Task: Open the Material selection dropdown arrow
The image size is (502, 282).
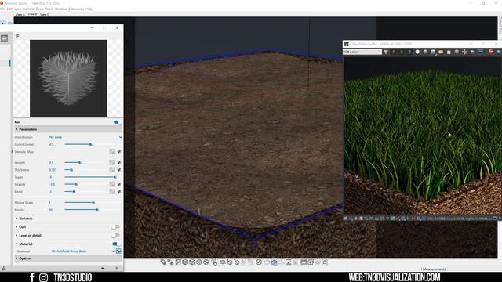Action: (x=113, y=251)
